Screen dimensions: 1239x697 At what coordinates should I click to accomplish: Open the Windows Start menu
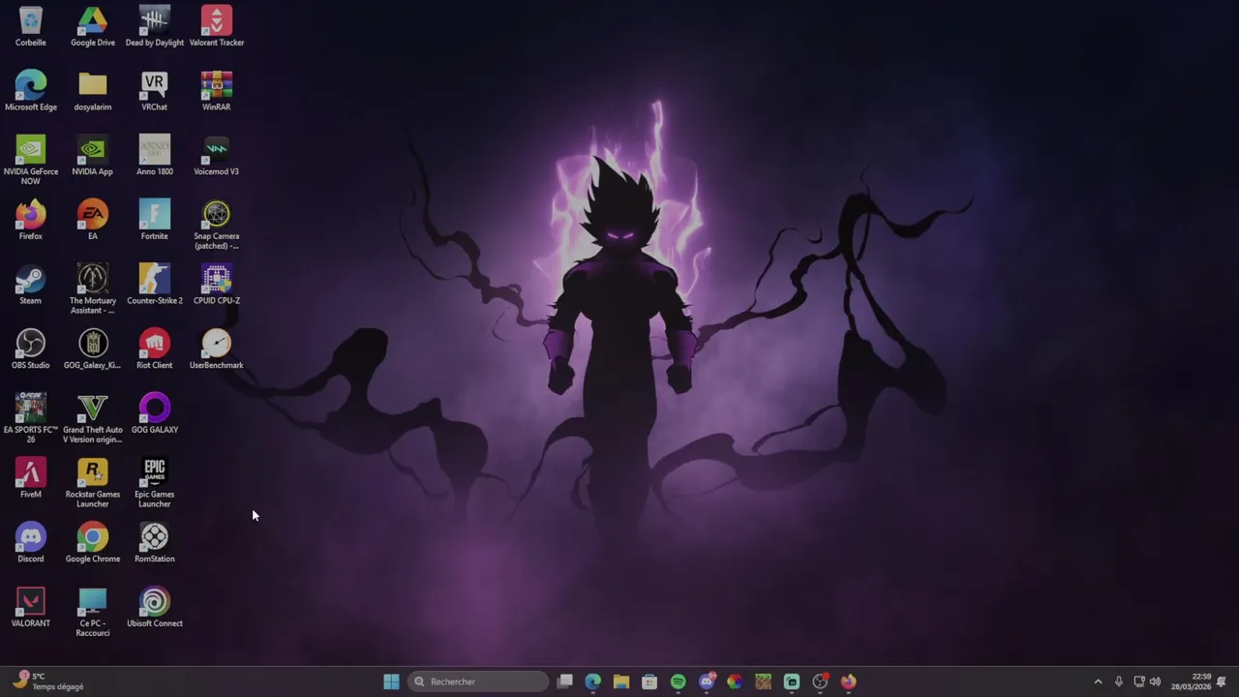(391, 682)
